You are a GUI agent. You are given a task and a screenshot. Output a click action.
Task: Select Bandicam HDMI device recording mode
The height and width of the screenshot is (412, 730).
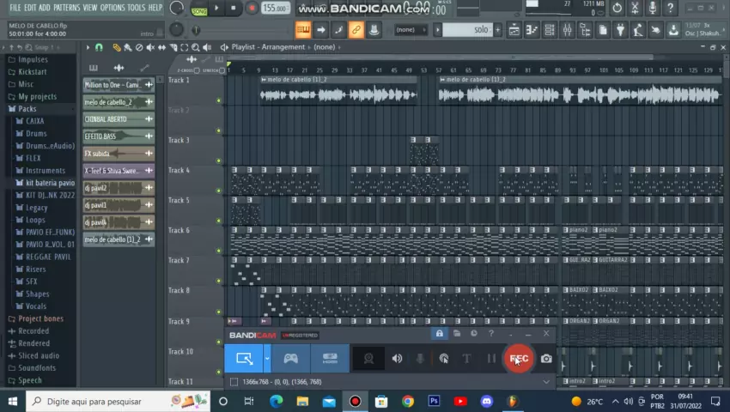click(330, 359)
